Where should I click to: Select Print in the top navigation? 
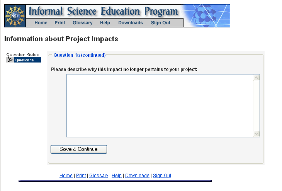60,23
